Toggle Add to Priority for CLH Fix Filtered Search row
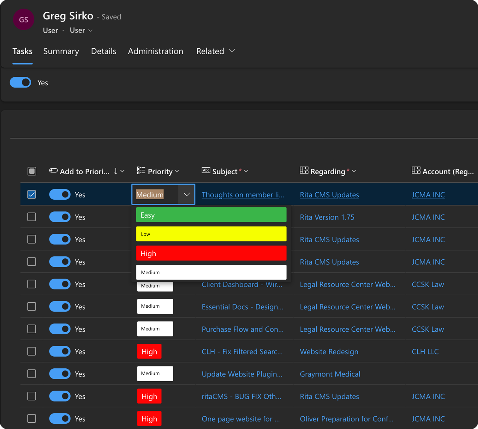This screenshot has width=478, height=429. (60, 351)
